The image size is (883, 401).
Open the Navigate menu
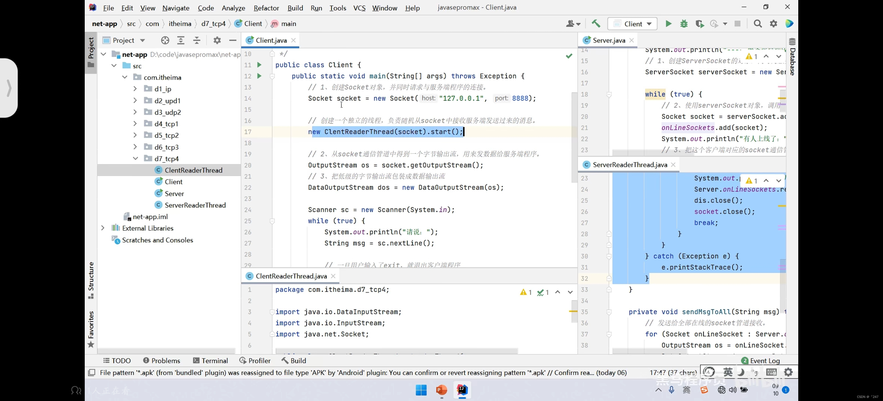click(176, 8)
